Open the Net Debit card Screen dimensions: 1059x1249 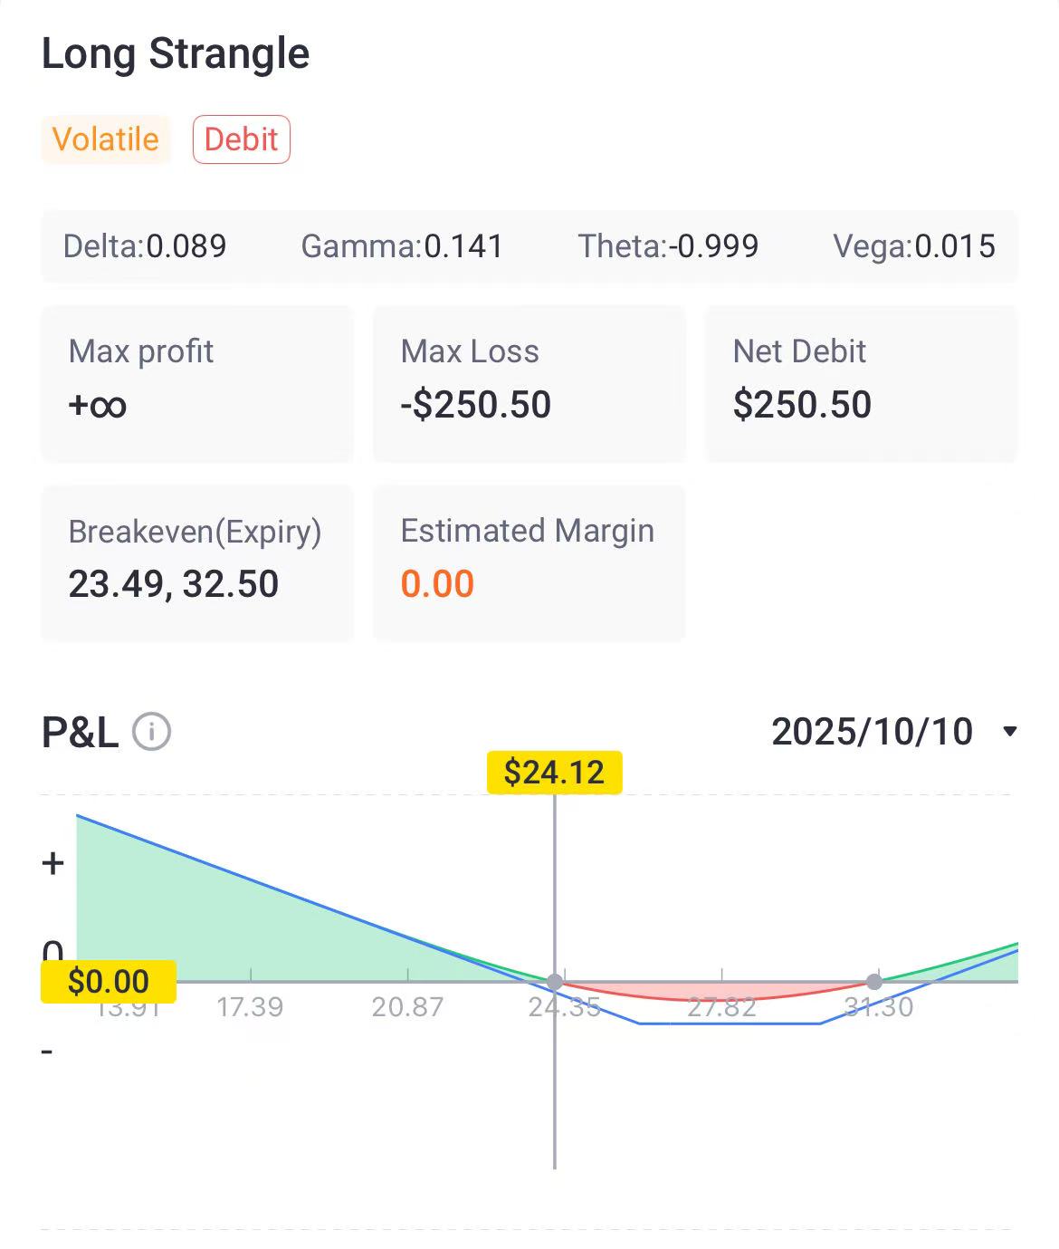862,384
